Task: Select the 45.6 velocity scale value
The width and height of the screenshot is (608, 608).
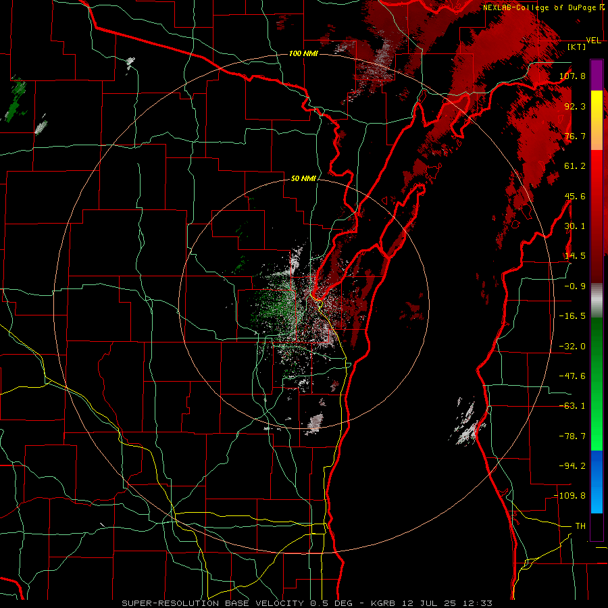Action: tap(575, 196)
